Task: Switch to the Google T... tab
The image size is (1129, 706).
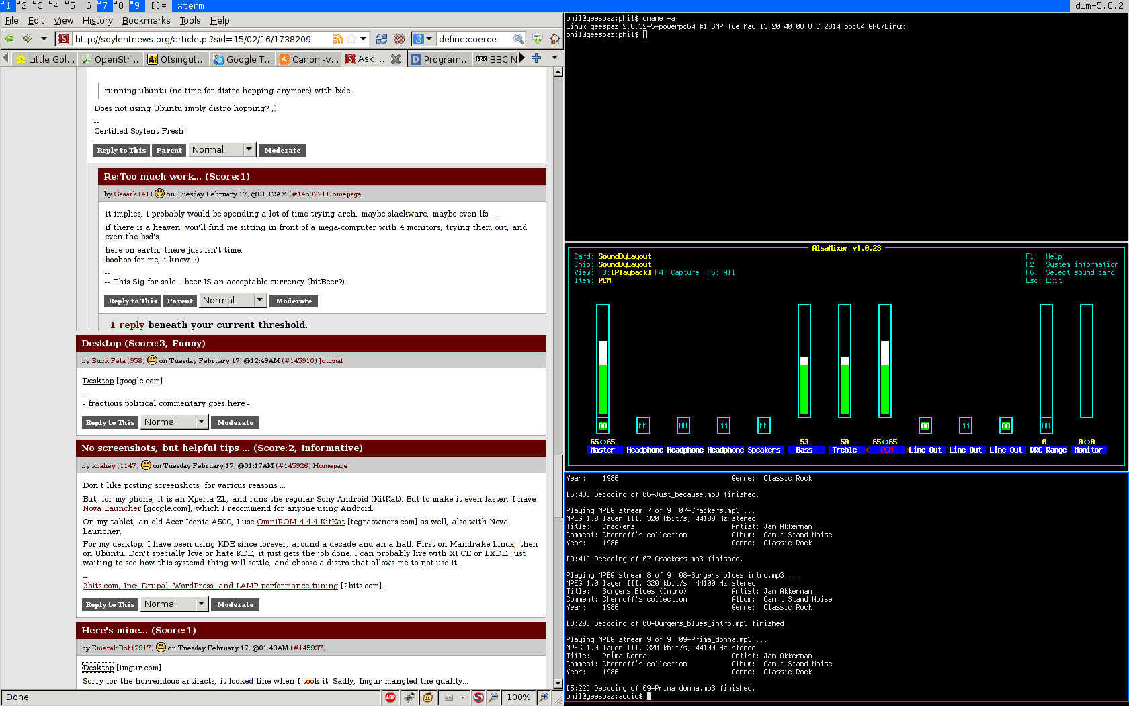Action: pyautogui.click(x=243, y=59)
